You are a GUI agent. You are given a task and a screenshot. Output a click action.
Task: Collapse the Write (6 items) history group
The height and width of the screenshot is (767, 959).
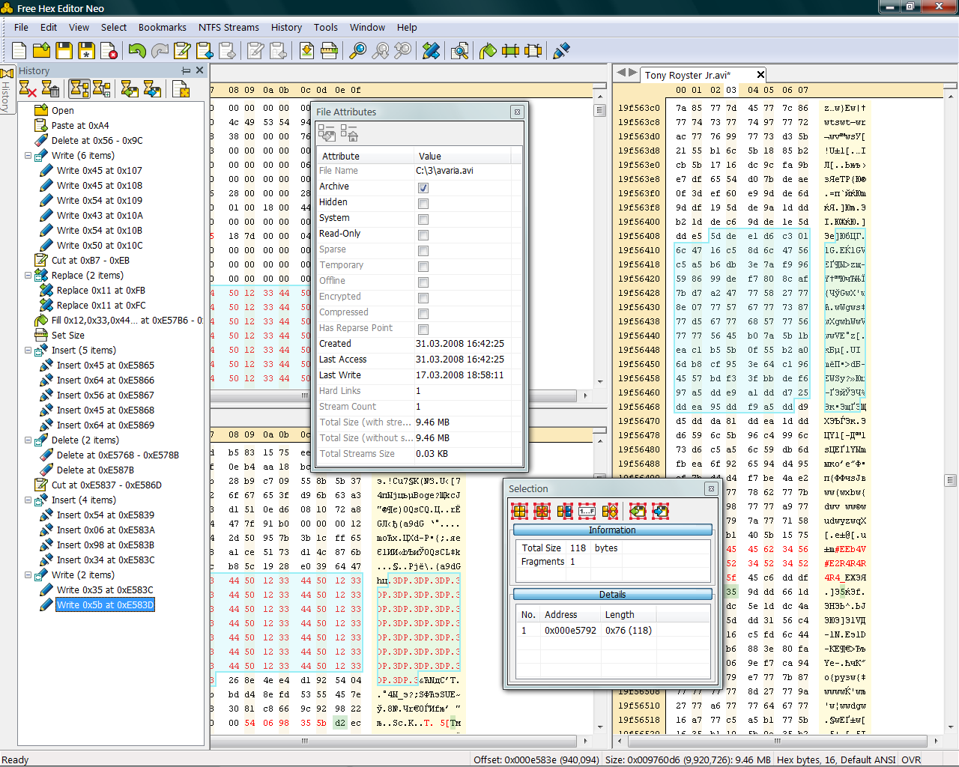pos(28,156)
